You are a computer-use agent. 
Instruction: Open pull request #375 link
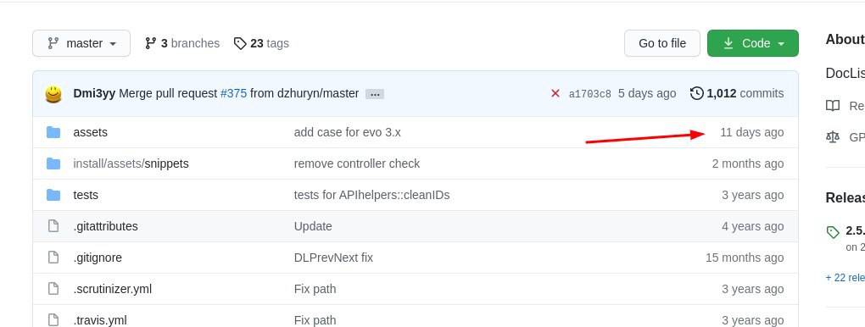click(233, 94)
